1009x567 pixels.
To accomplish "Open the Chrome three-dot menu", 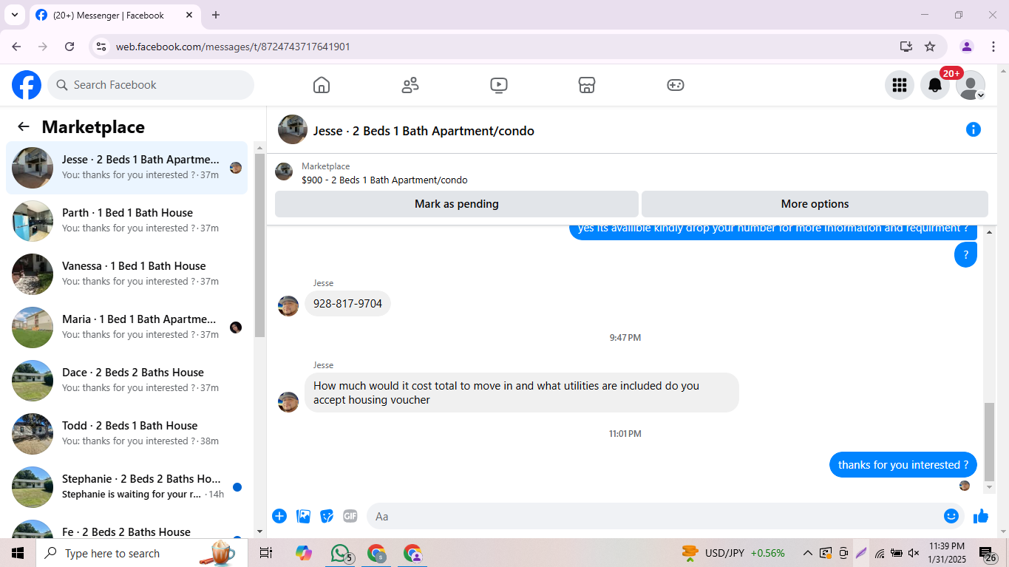I will tap(992, 47).
